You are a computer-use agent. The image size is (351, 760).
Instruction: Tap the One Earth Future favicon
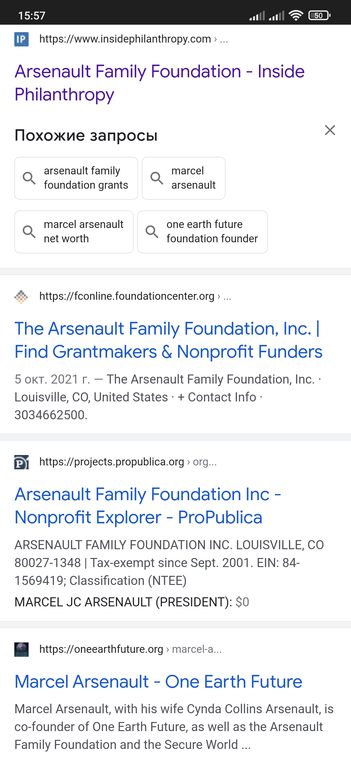tap(21, 650)
